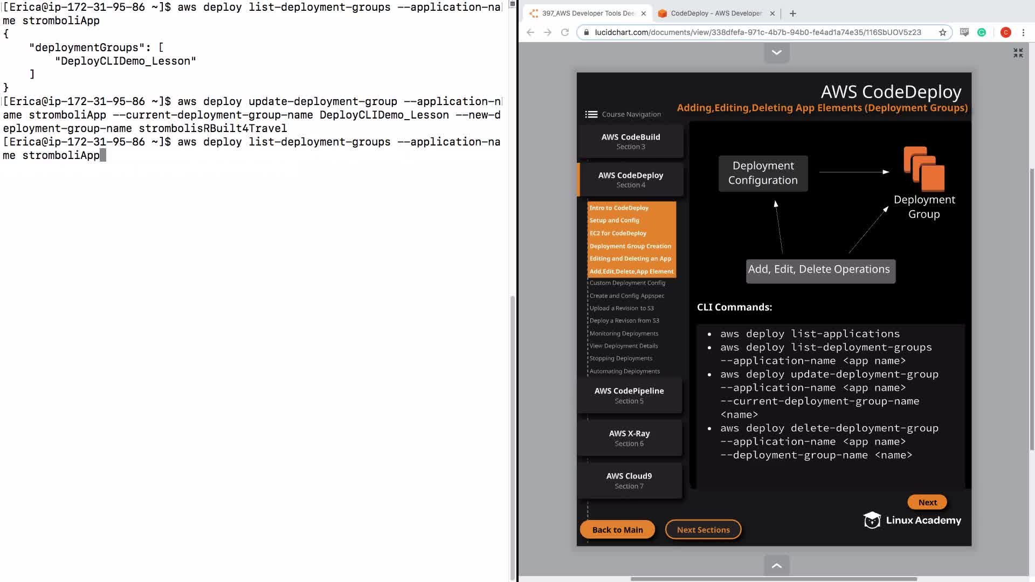Switch to CodeDeploy - AWS Developer tab

point(716,13)
